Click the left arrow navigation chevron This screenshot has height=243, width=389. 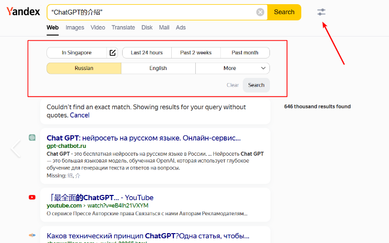click(x=16, y=148)
